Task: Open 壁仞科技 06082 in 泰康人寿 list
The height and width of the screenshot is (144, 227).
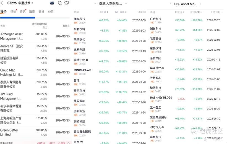Action: [109, 92]
